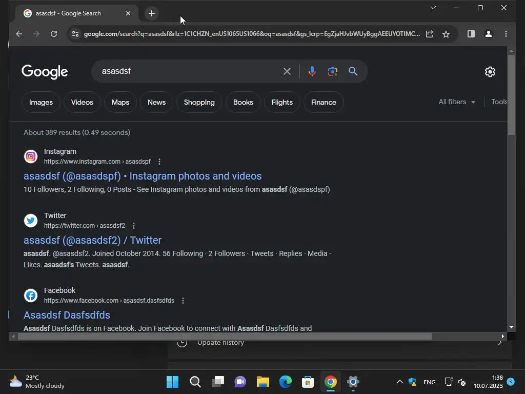
Task: Open the Windows Start menu
Action: 172,382
